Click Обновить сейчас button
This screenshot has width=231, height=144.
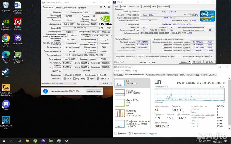[94, 91]
